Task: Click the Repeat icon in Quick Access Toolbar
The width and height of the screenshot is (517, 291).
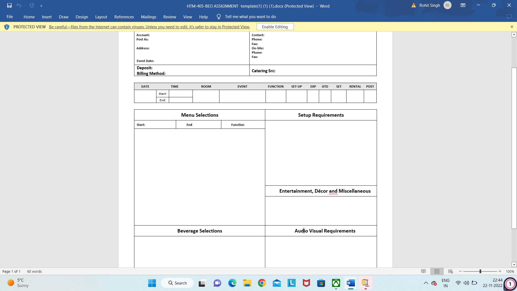Action: tap(32, 5)
